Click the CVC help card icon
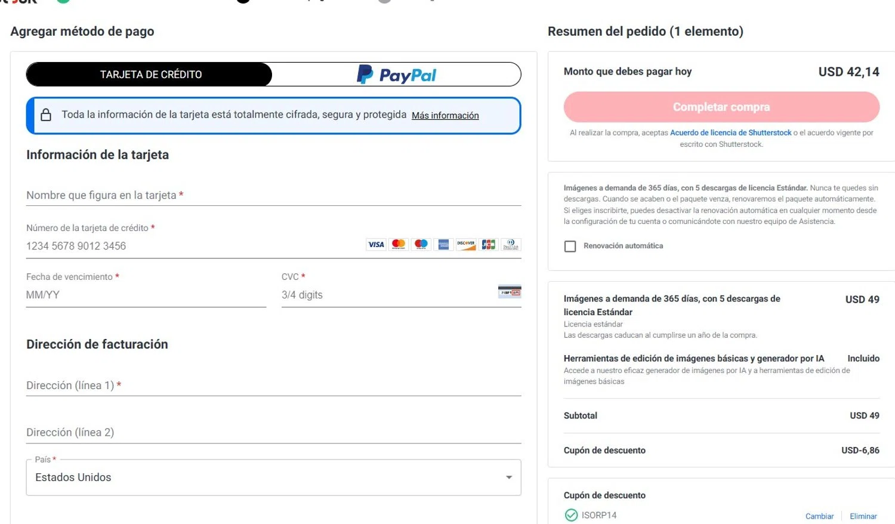 pos(510,292)
